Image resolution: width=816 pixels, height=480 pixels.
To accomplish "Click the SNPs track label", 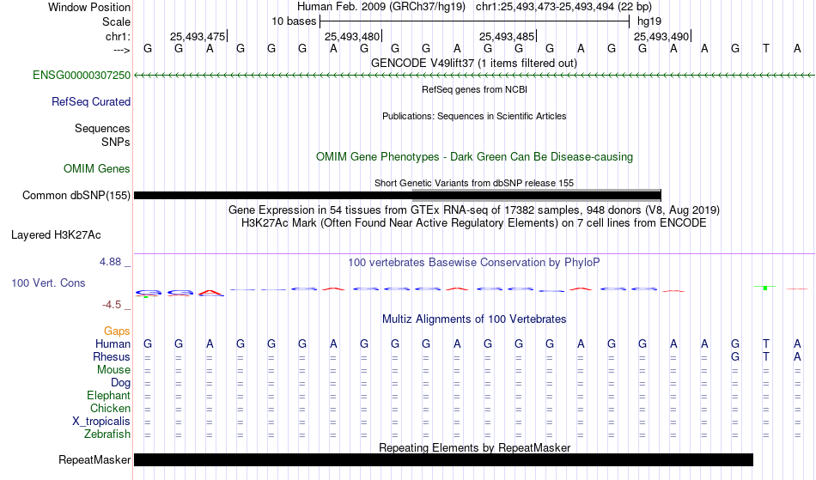I will pyautogui.click(x=116, y=142).
